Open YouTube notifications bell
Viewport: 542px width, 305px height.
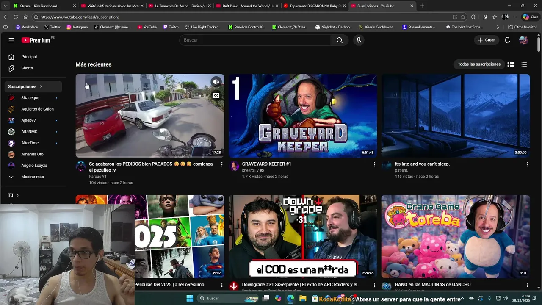pyautogui.click(x=507, y=40)
